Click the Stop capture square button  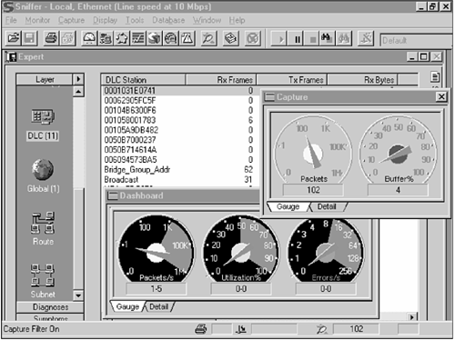(312, 39)
